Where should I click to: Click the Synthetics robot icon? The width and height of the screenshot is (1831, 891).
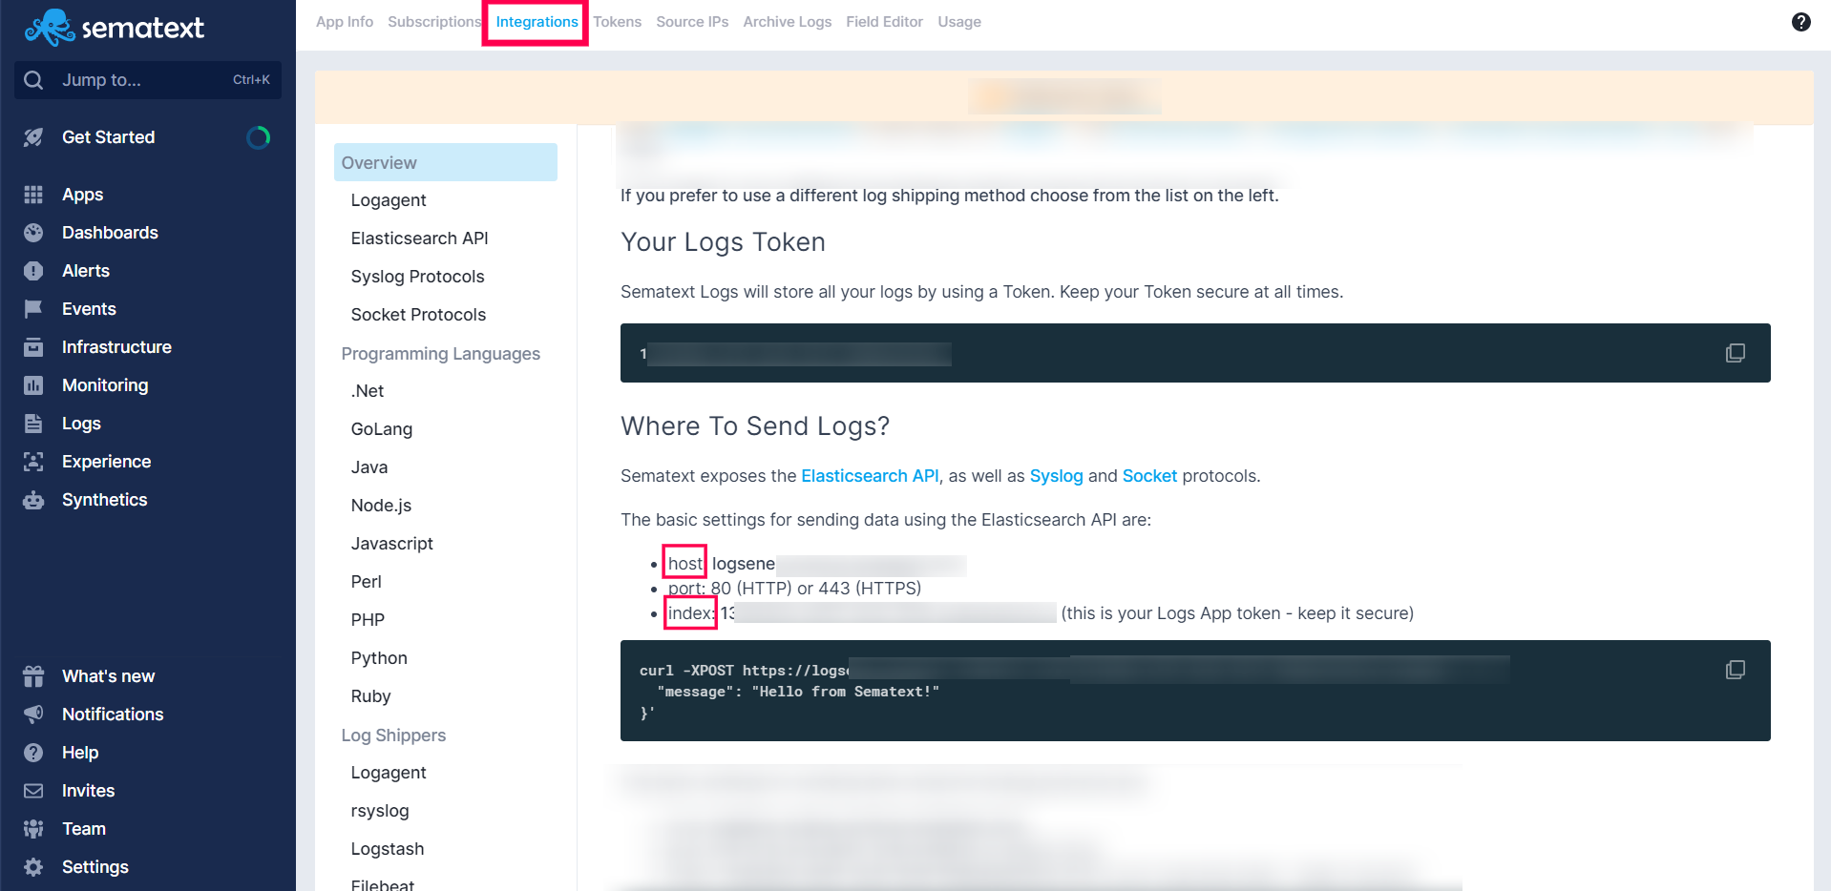click(x=33, y=500)
